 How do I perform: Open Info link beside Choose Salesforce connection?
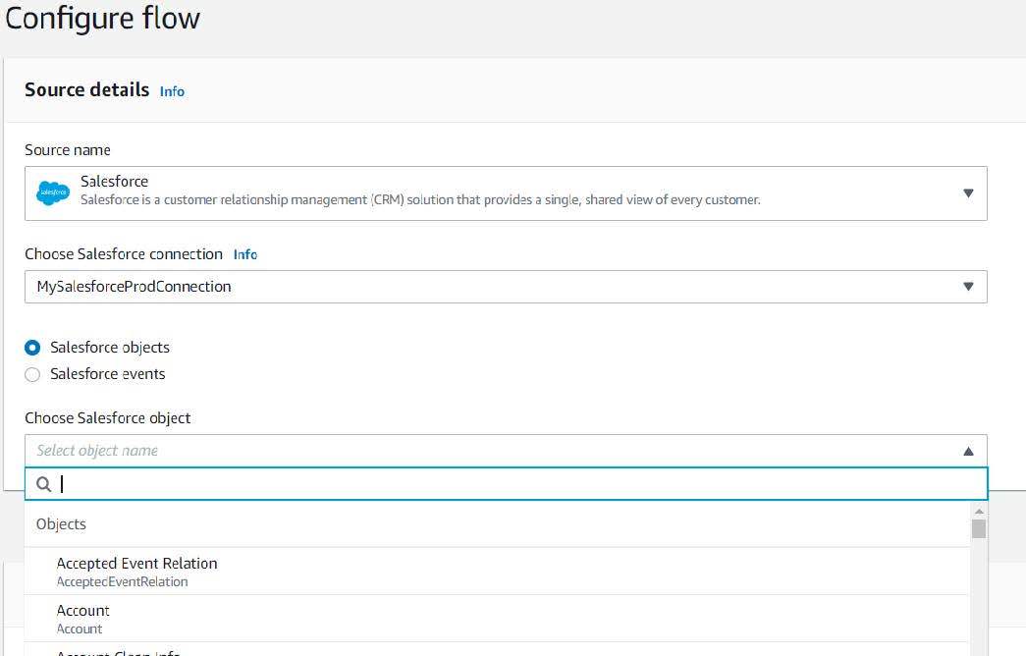[245, 254]
